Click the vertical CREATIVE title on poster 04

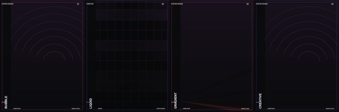(x=260, y=101)
